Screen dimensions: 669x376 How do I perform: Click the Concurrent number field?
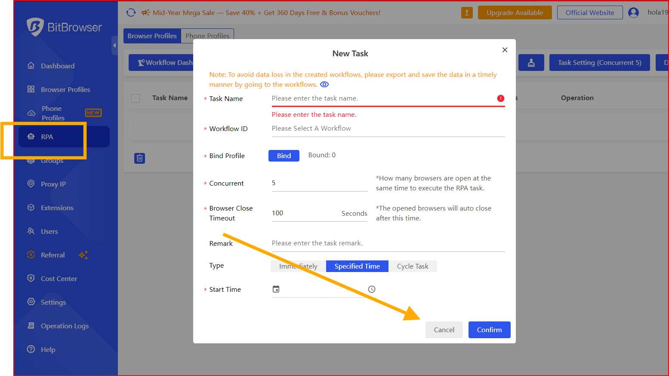point(320,183)
